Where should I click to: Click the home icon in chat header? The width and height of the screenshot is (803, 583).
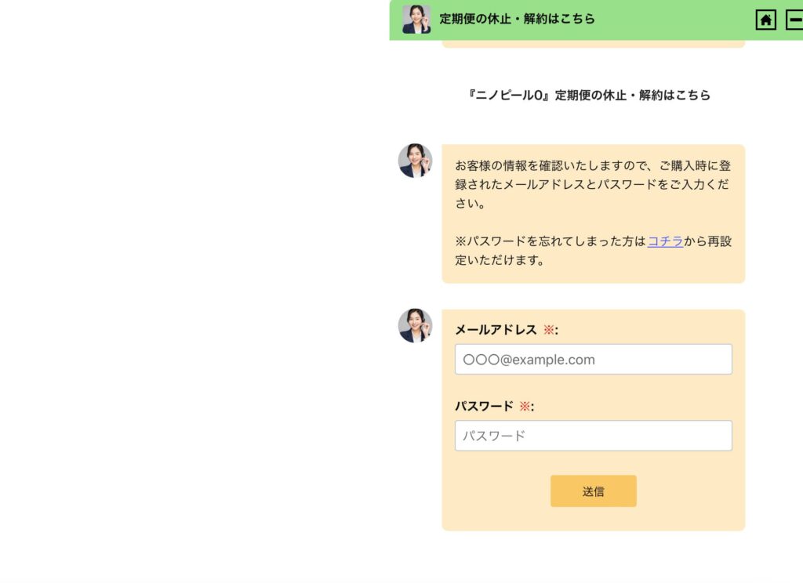tap(765, 20)
